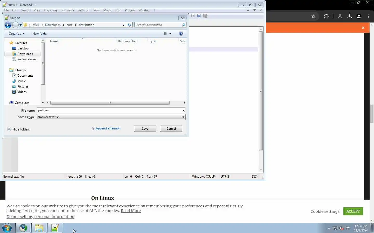The image size is (374, 233).
Task: Open the Save as type combo box
Action: coord(111,117)
